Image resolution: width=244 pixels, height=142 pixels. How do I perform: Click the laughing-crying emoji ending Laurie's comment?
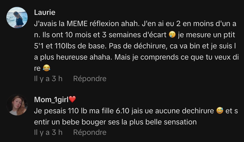click(46, 68)
